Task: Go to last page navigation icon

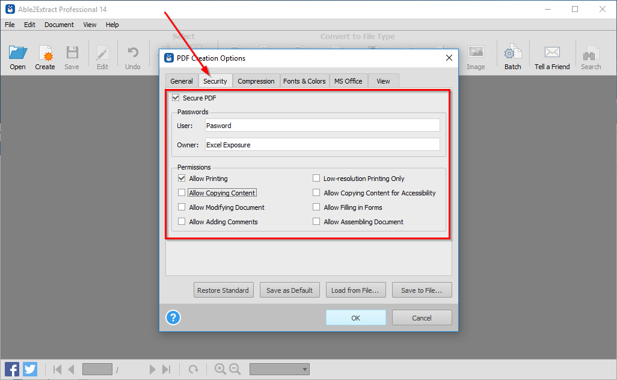Action: tap(167, 369)
